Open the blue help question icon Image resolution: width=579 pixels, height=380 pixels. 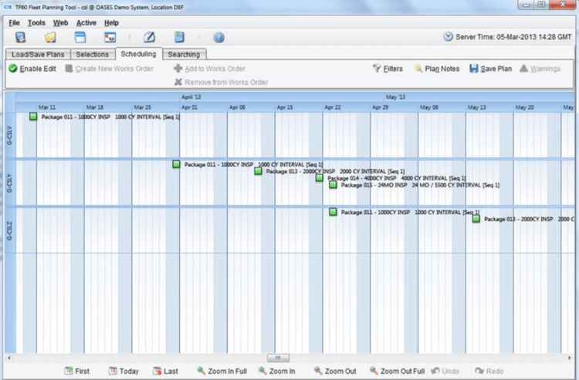[218, 37]
